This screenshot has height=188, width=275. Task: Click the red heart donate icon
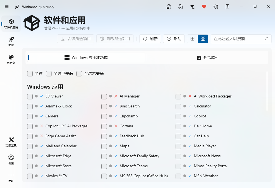coord(204,7)
